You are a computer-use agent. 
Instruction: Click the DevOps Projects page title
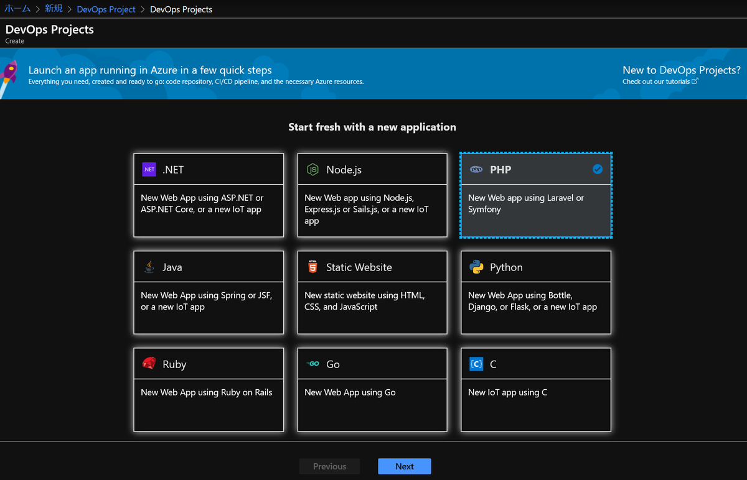point(50,29)
